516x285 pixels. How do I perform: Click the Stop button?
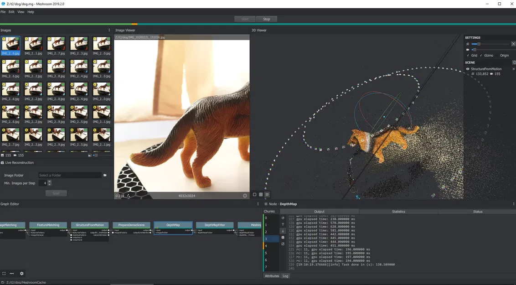[267, 19]
